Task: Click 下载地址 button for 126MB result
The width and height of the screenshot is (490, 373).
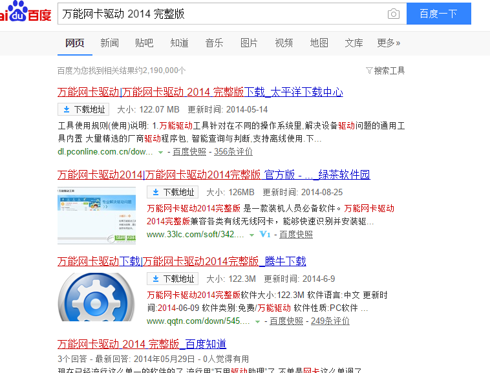Action: [x=173, y=192]
